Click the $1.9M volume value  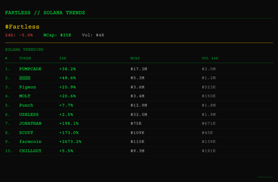click(x=208, y=114)
